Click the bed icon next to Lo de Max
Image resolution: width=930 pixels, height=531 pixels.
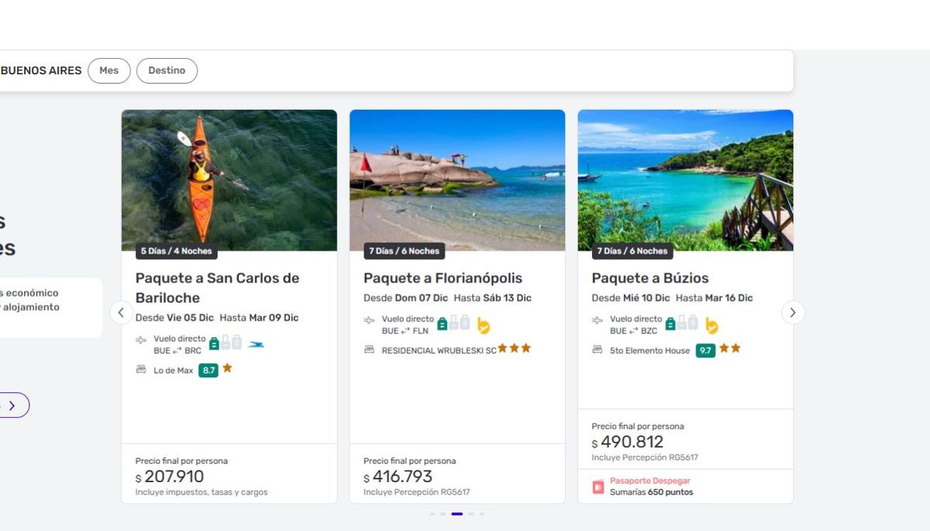tap(141, 370)
